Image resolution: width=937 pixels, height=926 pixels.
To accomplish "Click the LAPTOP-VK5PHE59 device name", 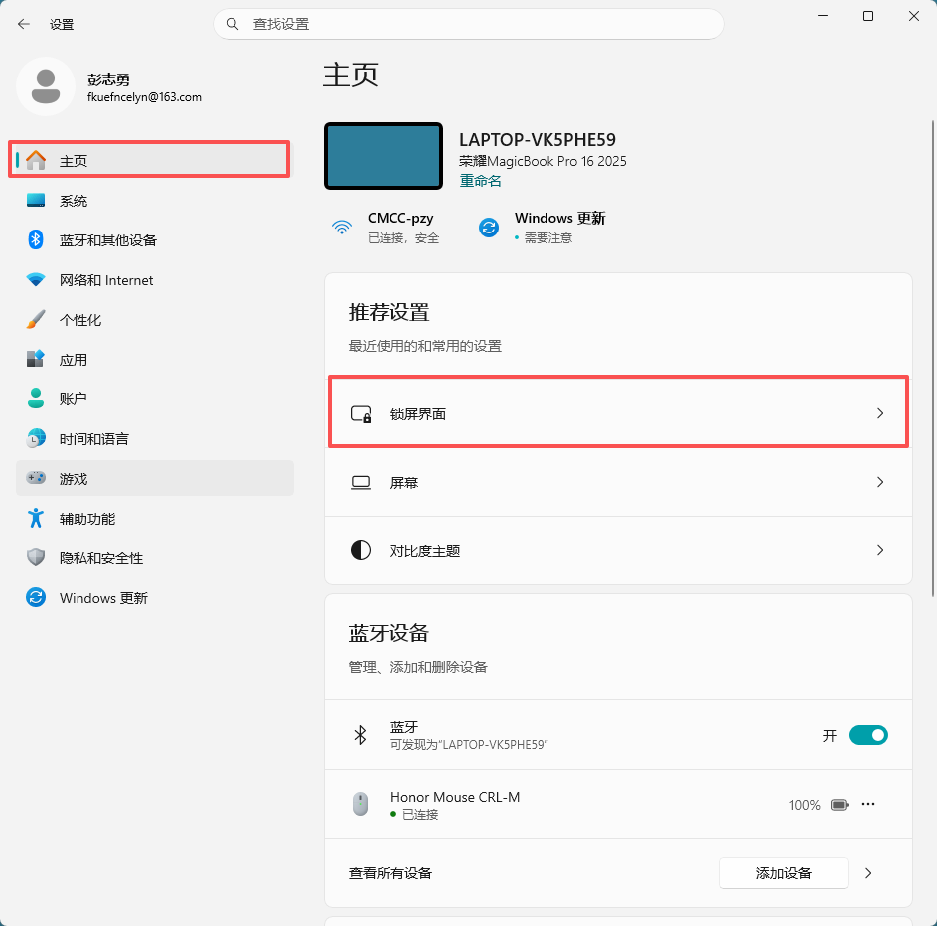I will click(538, 140).
